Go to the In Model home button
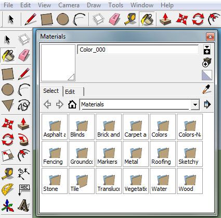This screenshot has height=218, width=221. coord(72,104)
